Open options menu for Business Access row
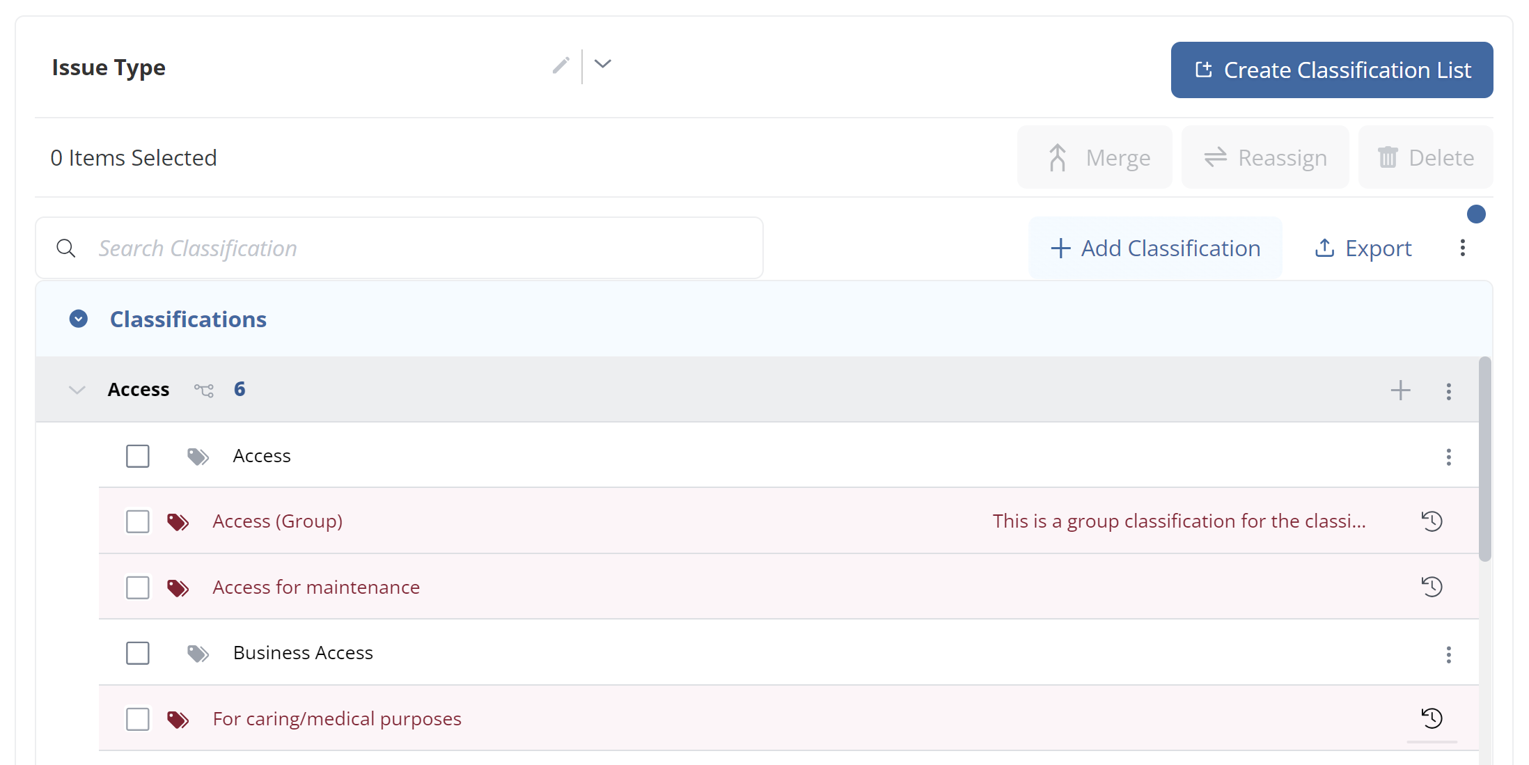Image resolution: width=1529 pixels, height=765 pixels. [x=1449, y=654]
